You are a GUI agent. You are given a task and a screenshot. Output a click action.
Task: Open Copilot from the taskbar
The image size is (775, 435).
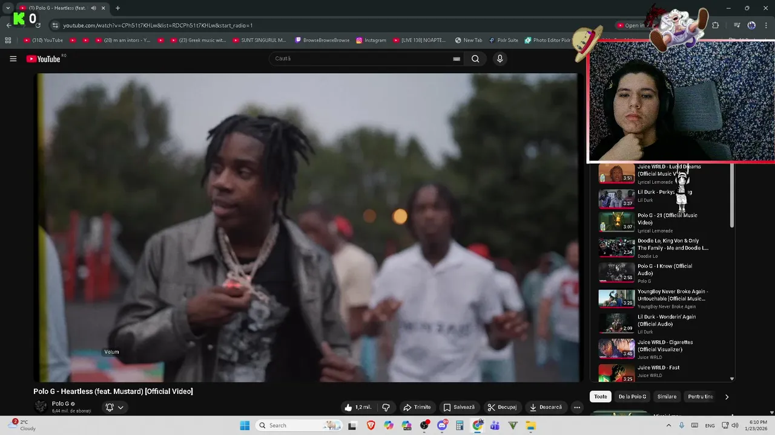pyautogui.click(x=388, y=425)
